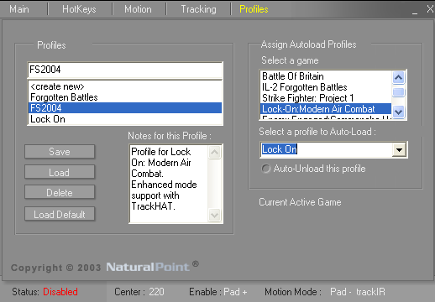Click the game list scroll up arrow
This screenshot has width=435, height=302.
pos(399,77)
